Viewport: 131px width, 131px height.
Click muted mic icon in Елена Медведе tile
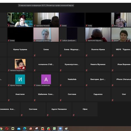pos(61,55)
